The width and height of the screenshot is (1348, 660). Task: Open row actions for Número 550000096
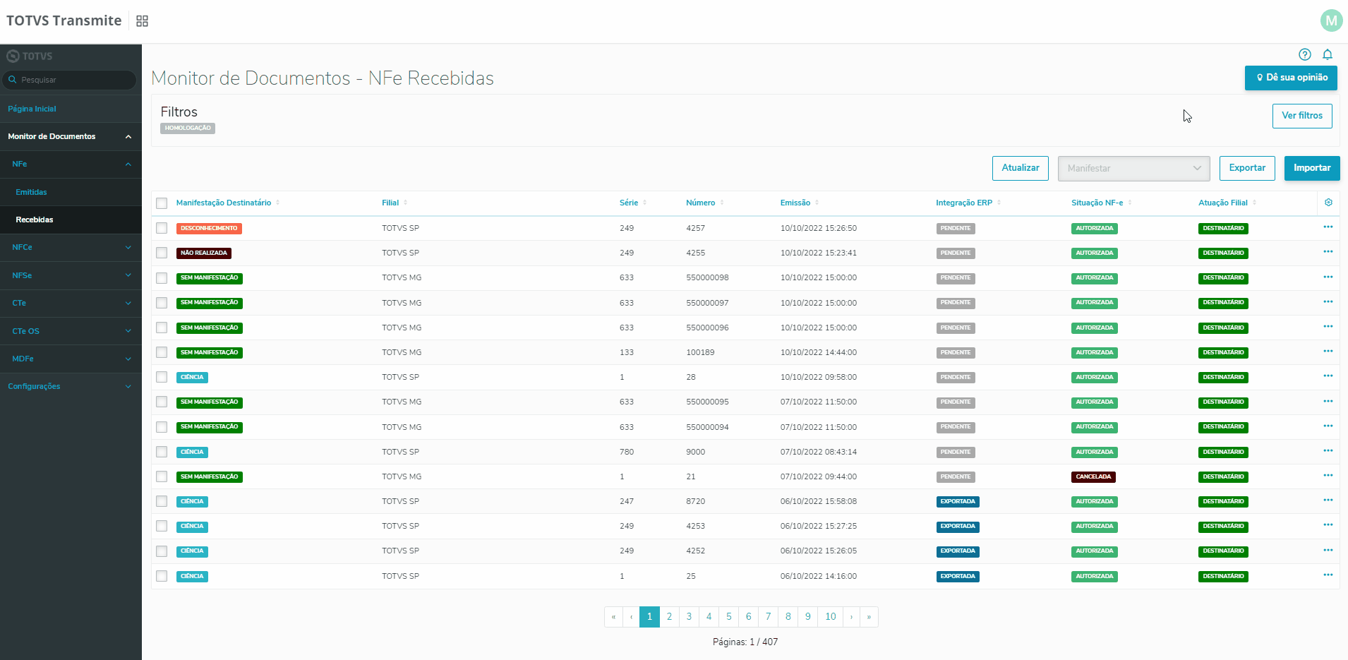point(1328,327)
